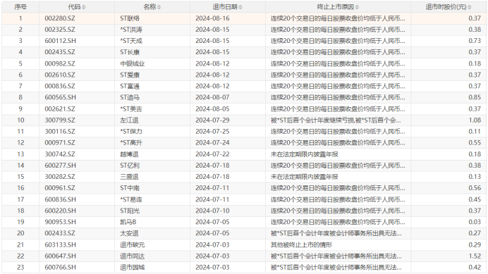The width and height of the screenshot is (488, 274).
Task: Select stock code 000982.SZ
Action: (x=60, y=64)
